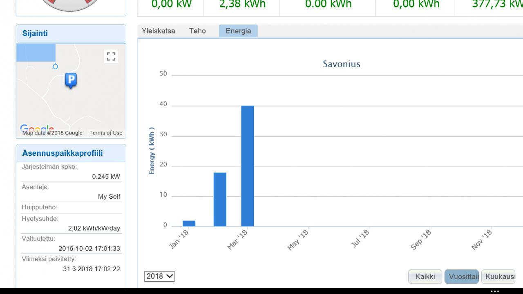Click the Savonius chart title

click(342, 64)
